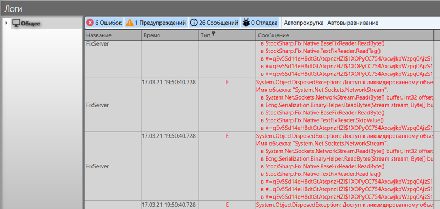
Task: Click the debug bug icon
Action: (x=246, y=23)
